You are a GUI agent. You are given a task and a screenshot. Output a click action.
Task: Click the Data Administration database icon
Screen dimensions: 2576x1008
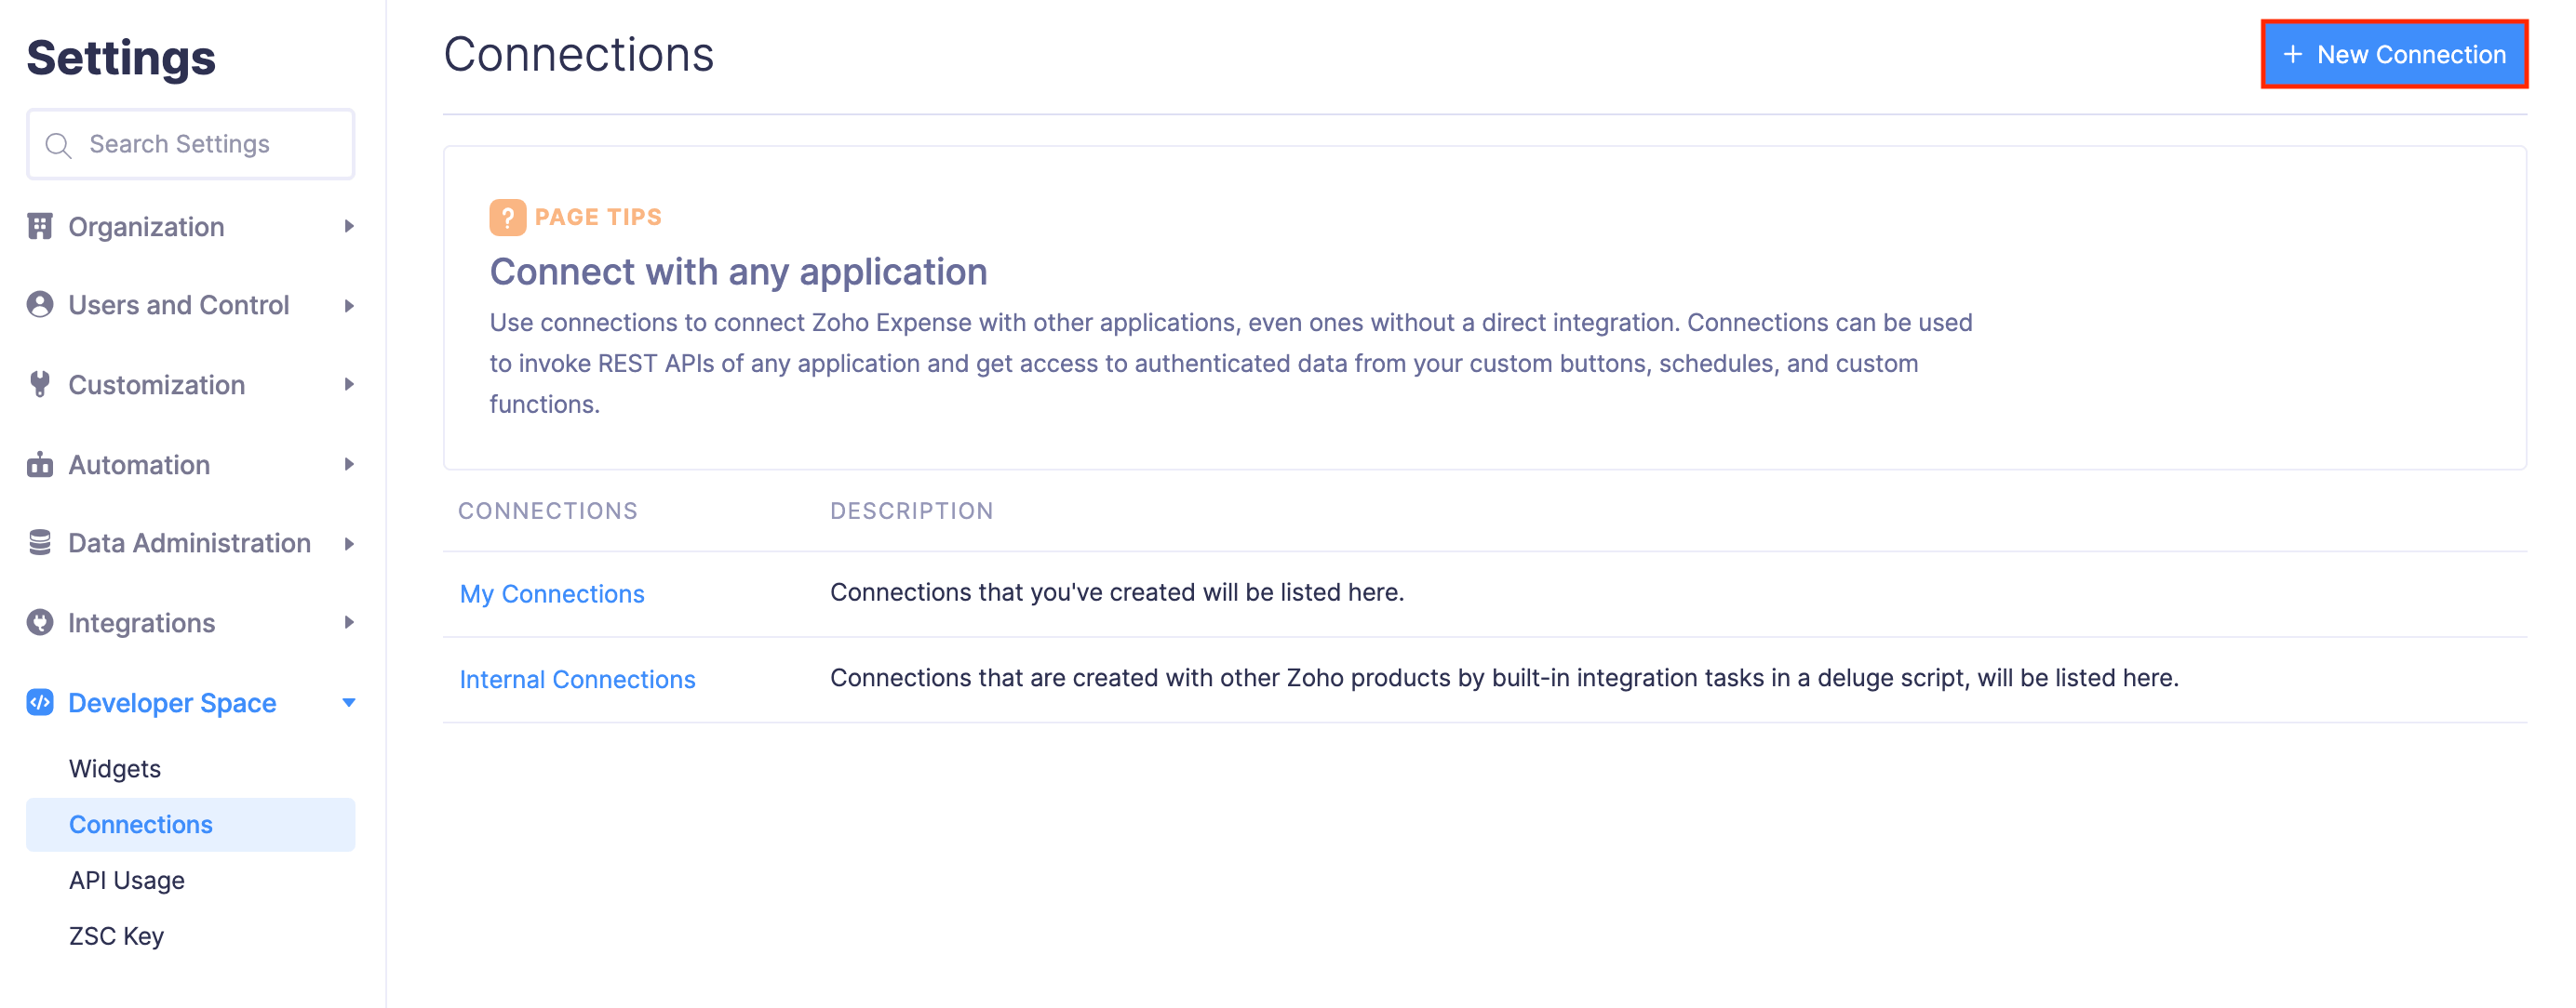point(40,542)
